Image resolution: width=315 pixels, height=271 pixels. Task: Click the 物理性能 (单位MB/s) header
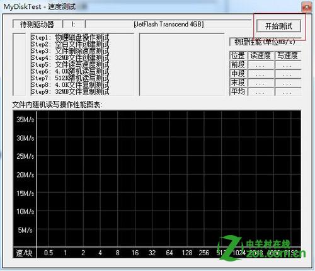click(x=265, y=42)
